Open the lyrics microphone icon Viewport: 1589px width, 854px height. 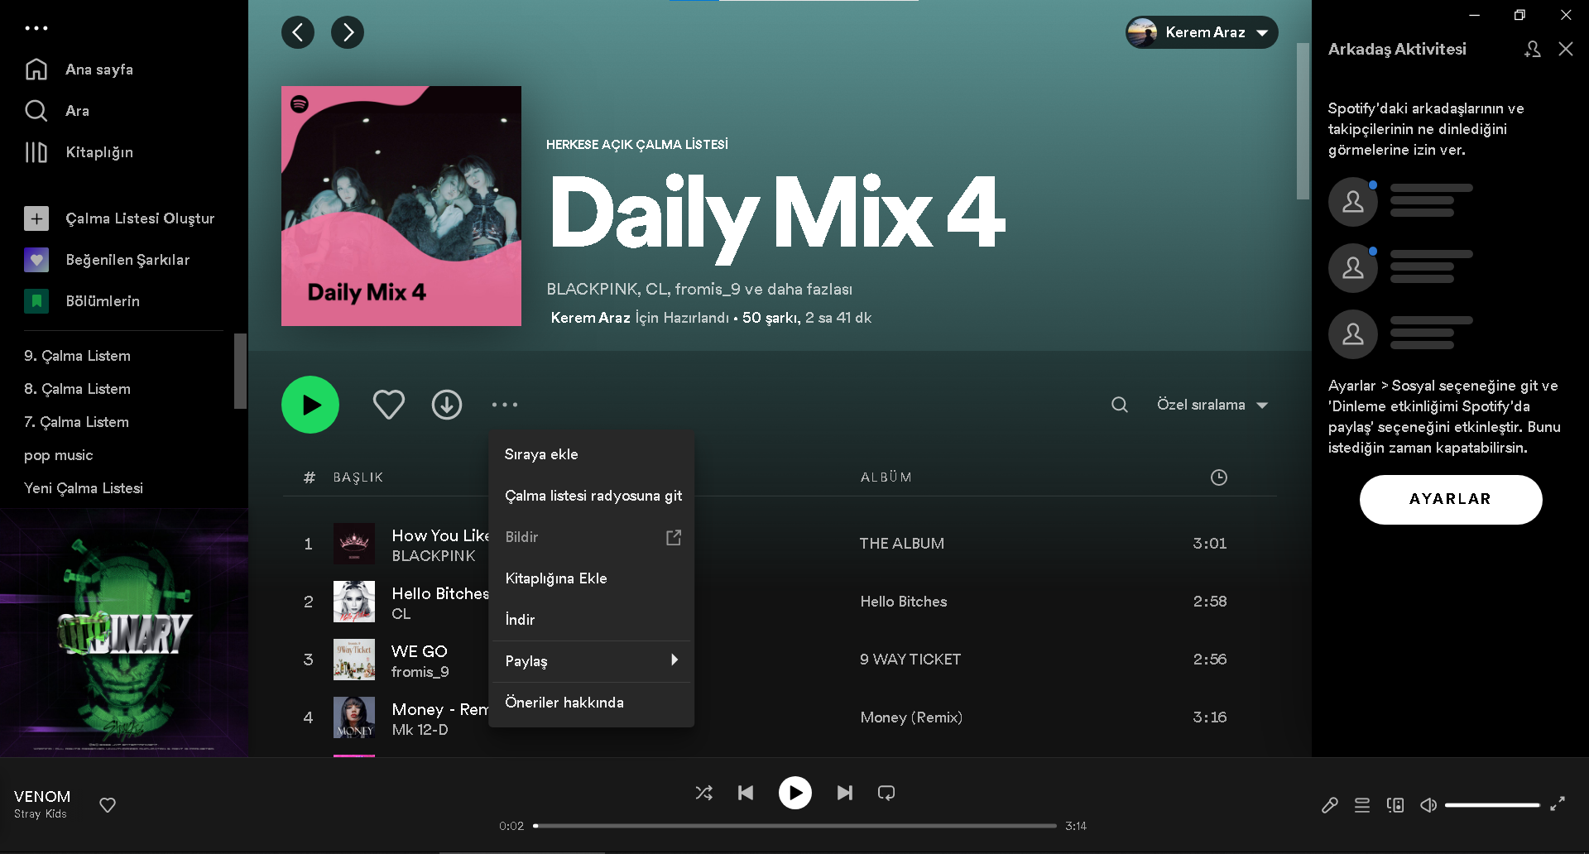coord(1330,805)
